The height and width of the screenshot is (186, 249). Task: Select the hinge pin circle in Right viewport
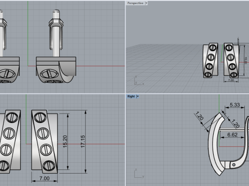coord(233,165)
